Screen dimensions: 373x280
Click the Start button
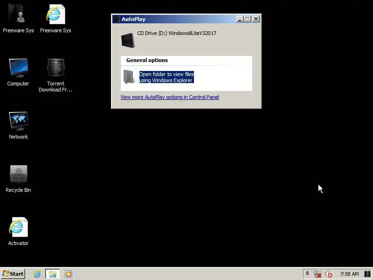click(13, 274)
